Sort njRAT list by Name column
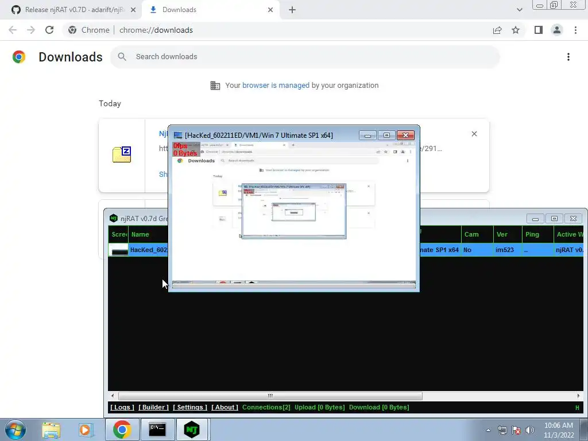The height and width of the screenshot is (441, 588). click(x=148, y=234)
